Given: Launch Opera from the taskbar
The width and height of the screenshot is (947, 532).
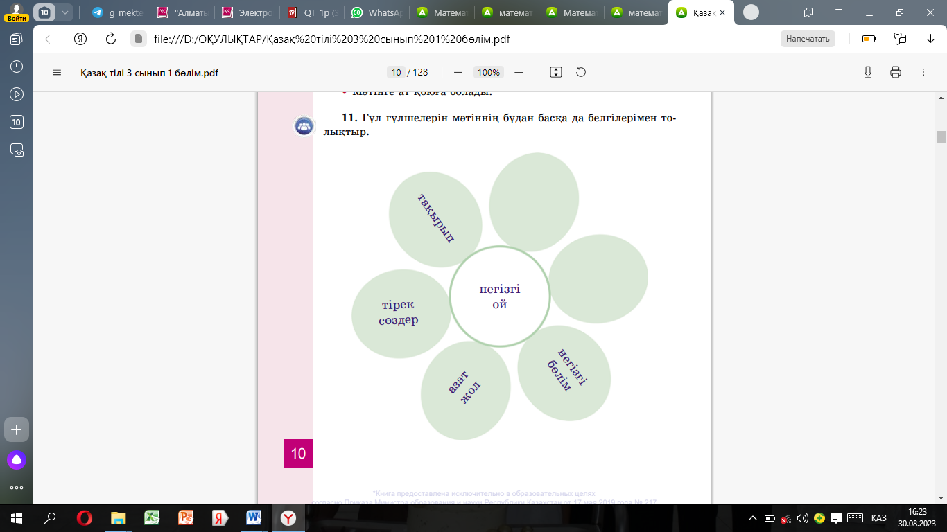Looking at the screenshot, I should 85,517.
